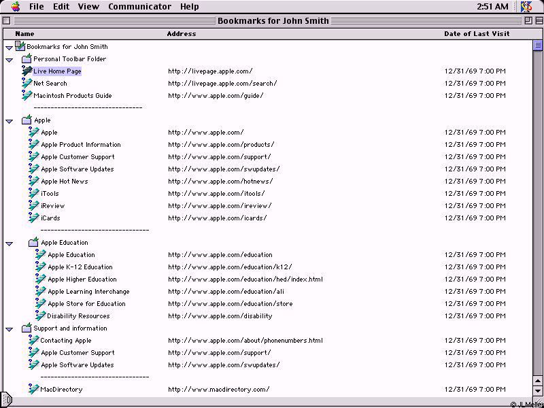This screenshot has width=544, height=408.
Task: Collapse Bookmarks for John Smith root
Action: (9, 48)
